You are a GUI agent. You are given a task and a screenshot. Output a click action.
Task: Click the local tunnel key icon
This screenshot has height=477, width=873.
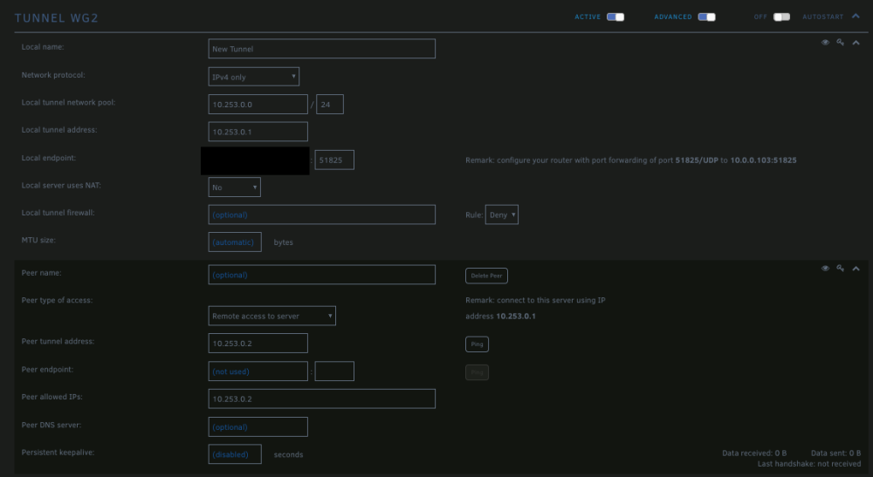(x=840, y=42)
